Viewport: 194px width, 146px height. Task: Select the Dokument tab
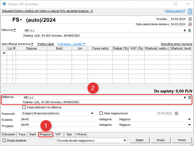click(x=9, y=134)
